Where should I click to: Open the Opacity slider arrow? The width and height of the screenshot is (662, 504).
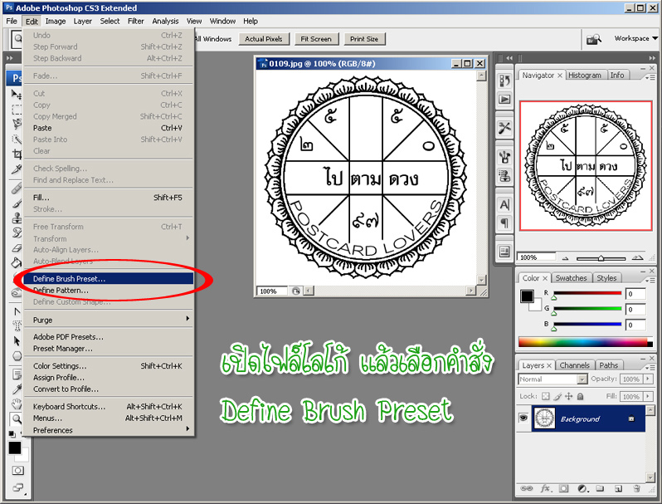coord(648,379)
